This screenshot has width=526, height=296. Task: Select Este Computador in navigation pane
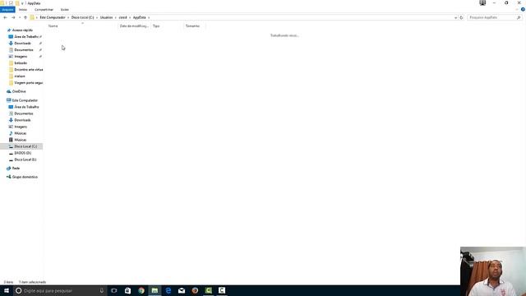25,100
